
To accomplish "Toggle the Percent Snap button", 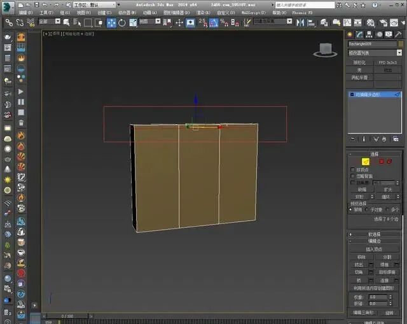I will point(224,23).
